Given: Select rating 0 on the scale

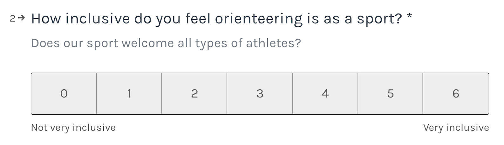Looking at the screenshot, I should pyautogui.click(x=64, y=94).
